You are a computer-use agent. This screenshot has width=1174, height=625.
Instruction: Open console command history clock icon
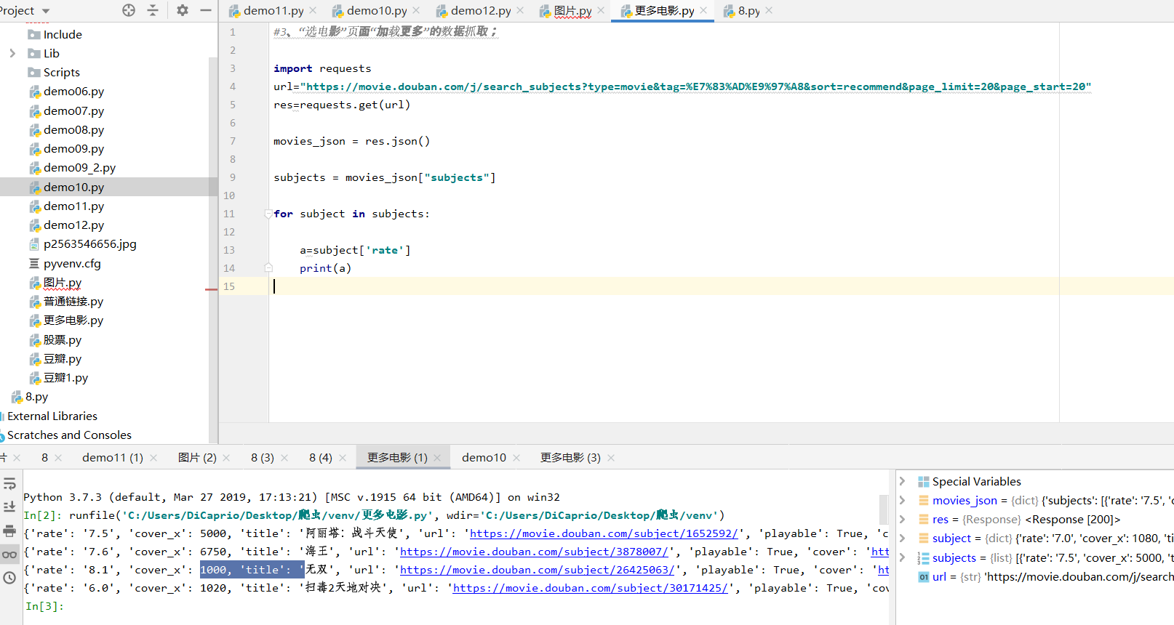click(x=9, y=578)
